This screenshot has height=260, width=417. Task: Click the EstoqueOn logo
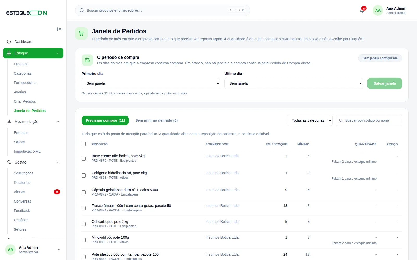(27, 13)
